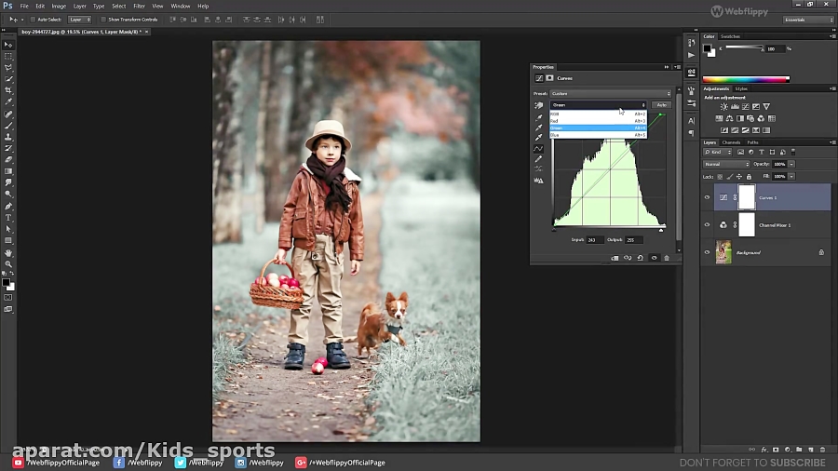Viewport: 838px width, 471px height.
Task: Select the Hand tool
Action: 8,252
